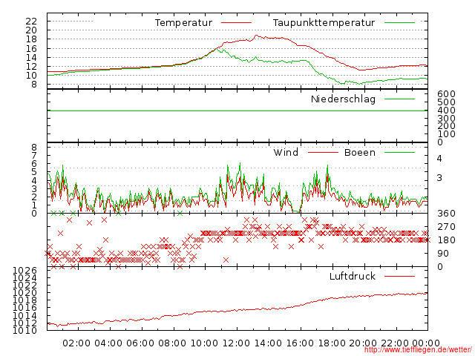The image size is (475, 356).
Task: Click the Wind legend label
Action: click(x=286, y=152)
